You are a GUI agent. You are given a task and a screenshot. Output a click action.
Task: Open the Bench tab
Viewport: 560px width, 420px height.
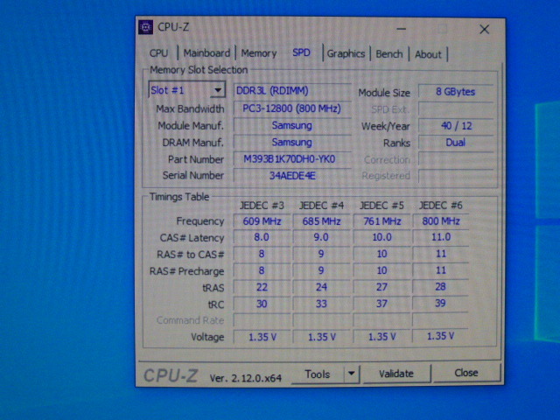point(388,54)
